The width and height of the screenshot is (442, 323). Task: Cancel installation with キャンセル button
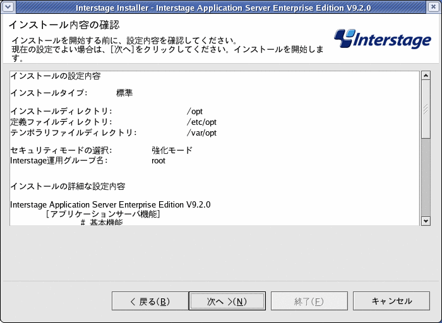[x=391, y=301]
